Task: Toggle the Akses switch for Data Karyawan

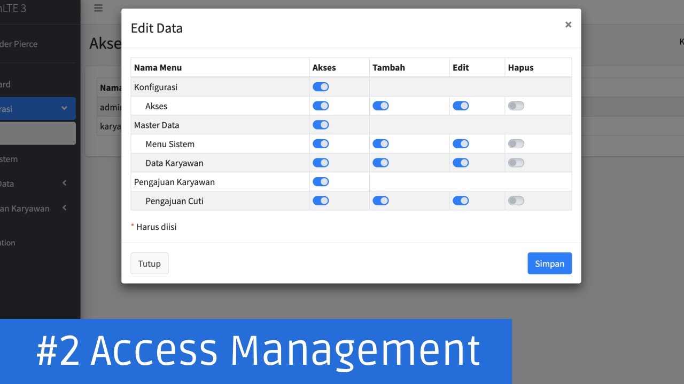Action: pos(321,163)
